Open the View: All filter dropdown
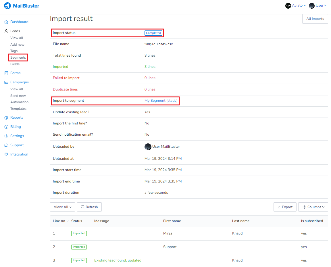The width and height of the screenshot is (331, 267). coord(62,207)
